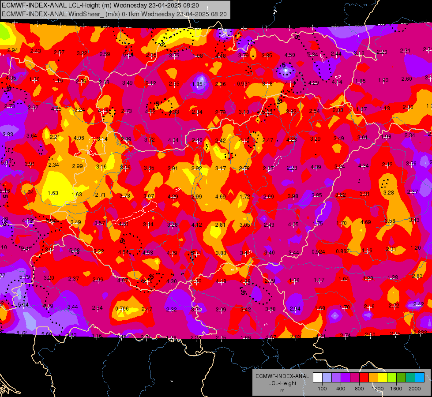
Task: Click the grid value 1.36
Action: click(294, 281)
